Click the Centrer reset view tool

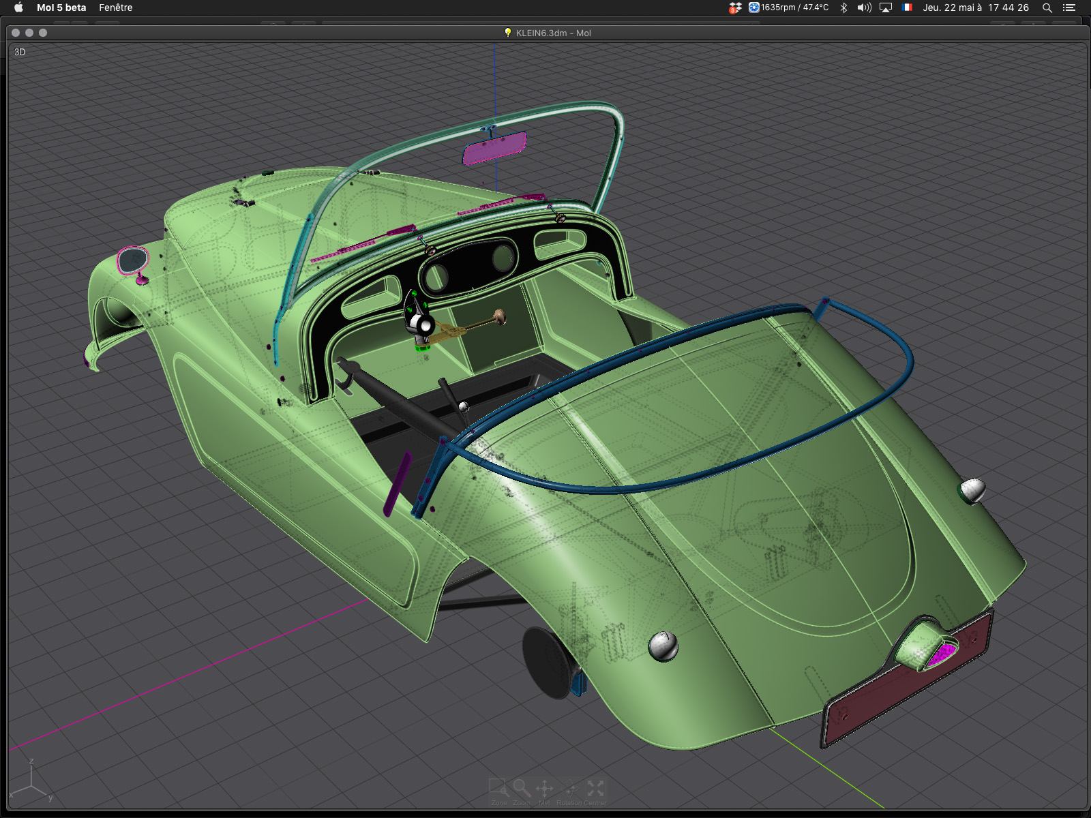595,792
